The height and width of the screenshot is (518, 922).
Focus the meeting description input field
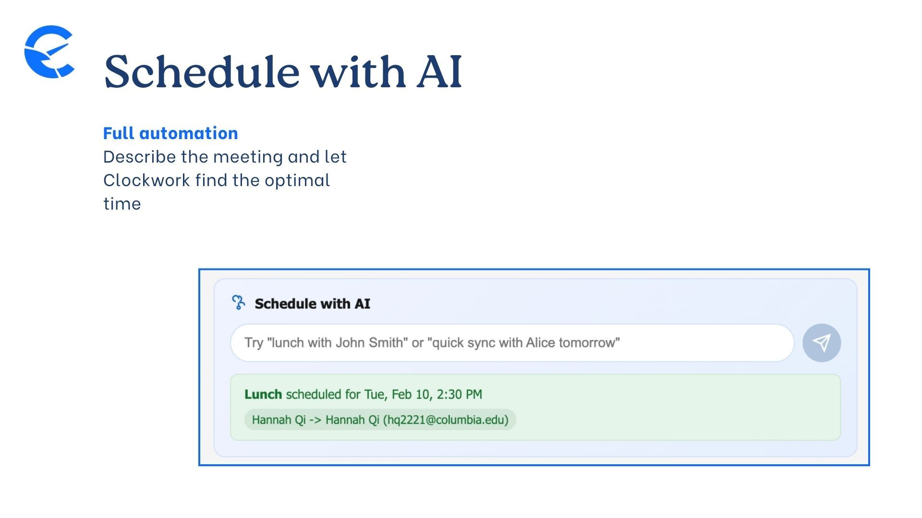point(511,342)
